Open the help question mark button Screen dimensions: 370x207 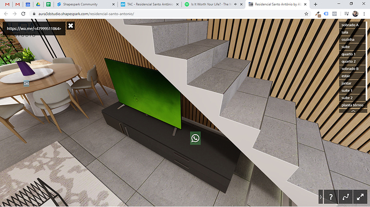(331, 197)
